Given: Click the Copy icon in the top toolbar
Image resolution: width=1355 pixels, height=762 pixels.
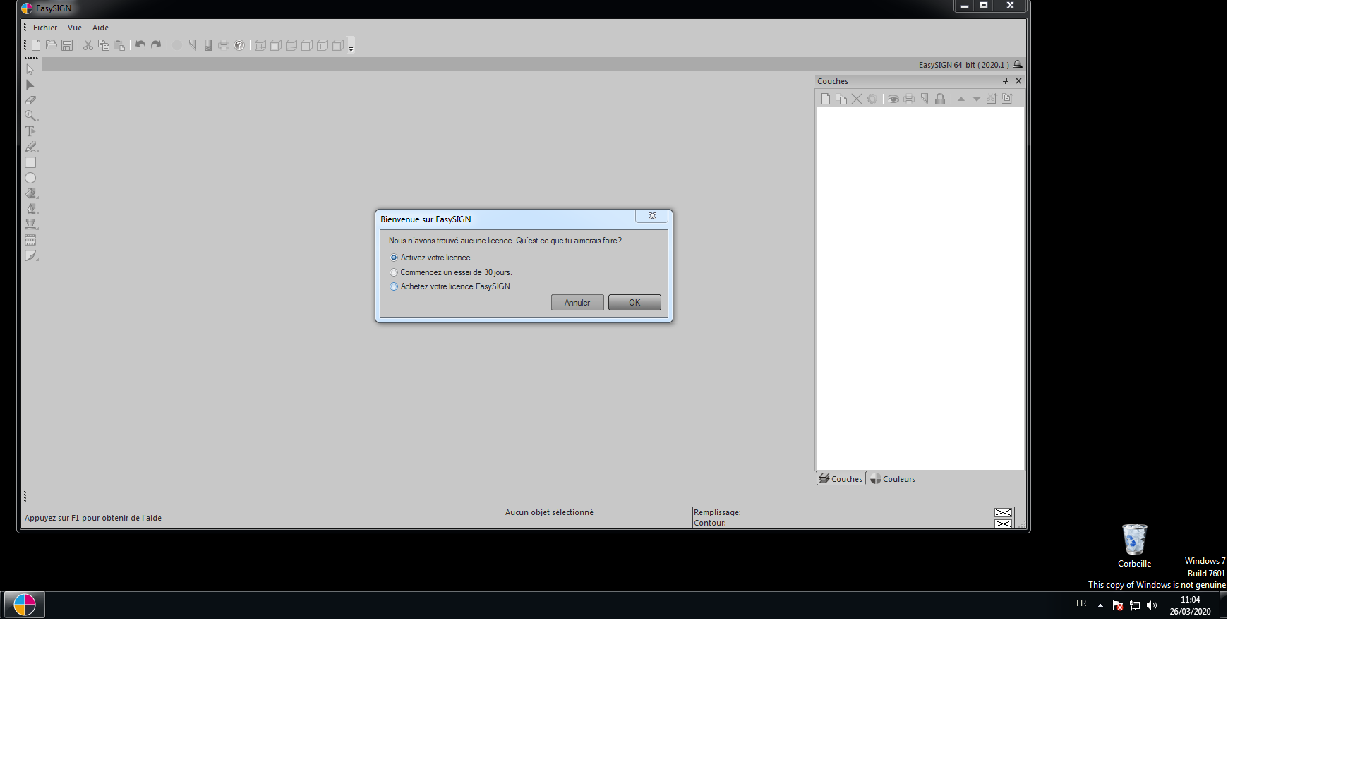Looking at the screenshot, I should coord(104,45).
